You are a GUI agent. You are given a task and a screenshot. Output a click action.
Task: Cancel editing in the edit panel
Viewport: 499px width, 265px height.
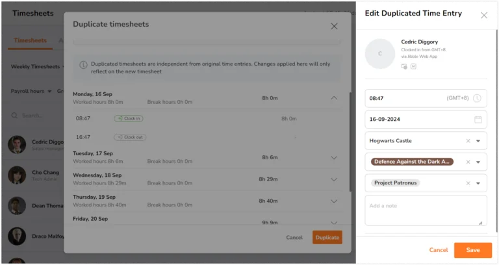coord(438,250)
